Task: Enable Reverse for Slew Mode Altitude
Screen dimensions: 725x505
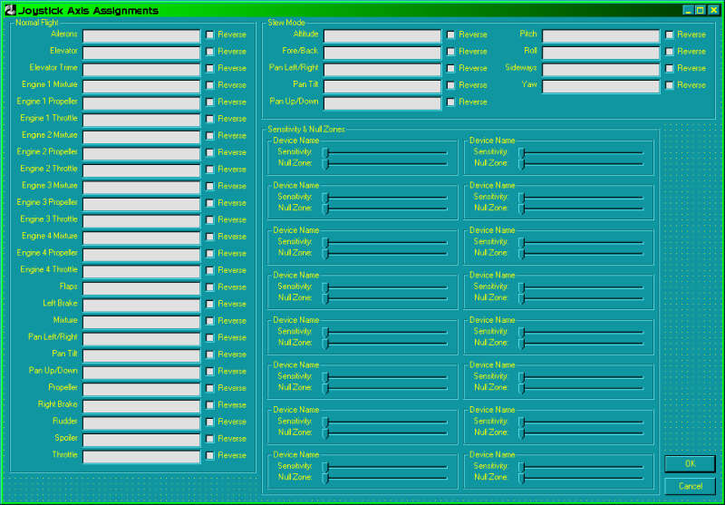Action: 450,34
